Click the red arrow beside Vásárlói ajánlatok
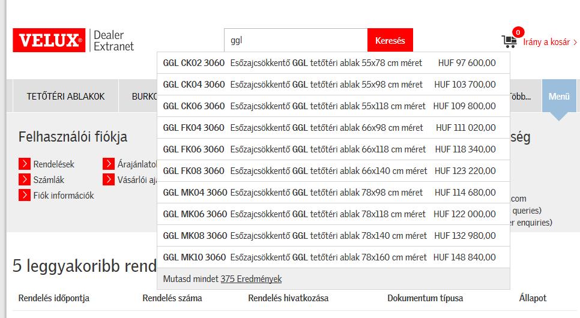This screenshot has height=318, width=580. click(x=109, y=179)
